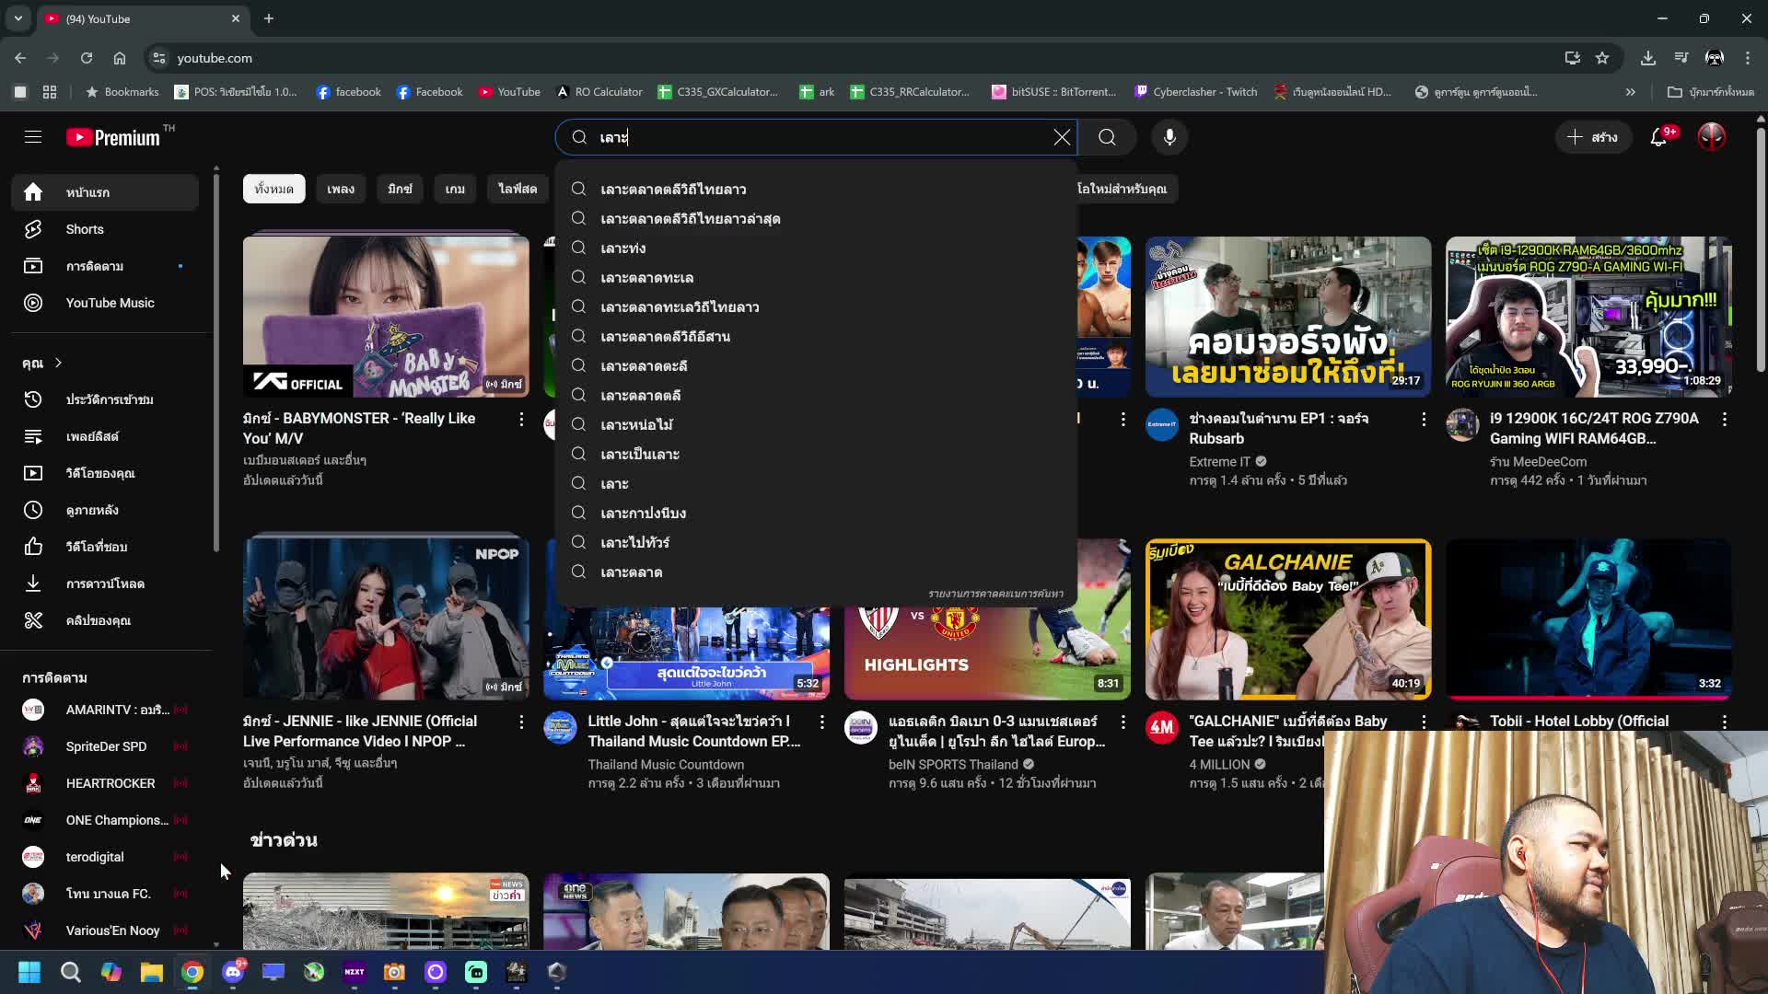Image resolution: width=1768 pixels, height=994 pixels.
Task: Open Chrome three-dot menu
Action: tap(1748, 58)
